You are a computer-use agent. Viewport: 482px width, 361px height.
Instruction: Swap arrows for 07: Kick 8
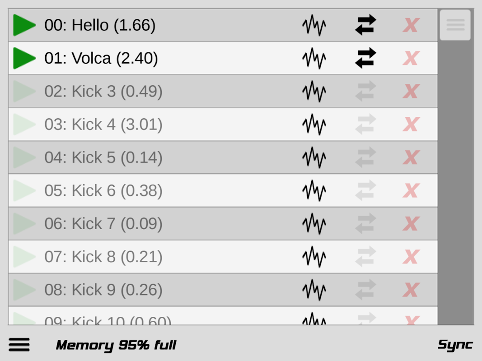[x=365, y=256]
